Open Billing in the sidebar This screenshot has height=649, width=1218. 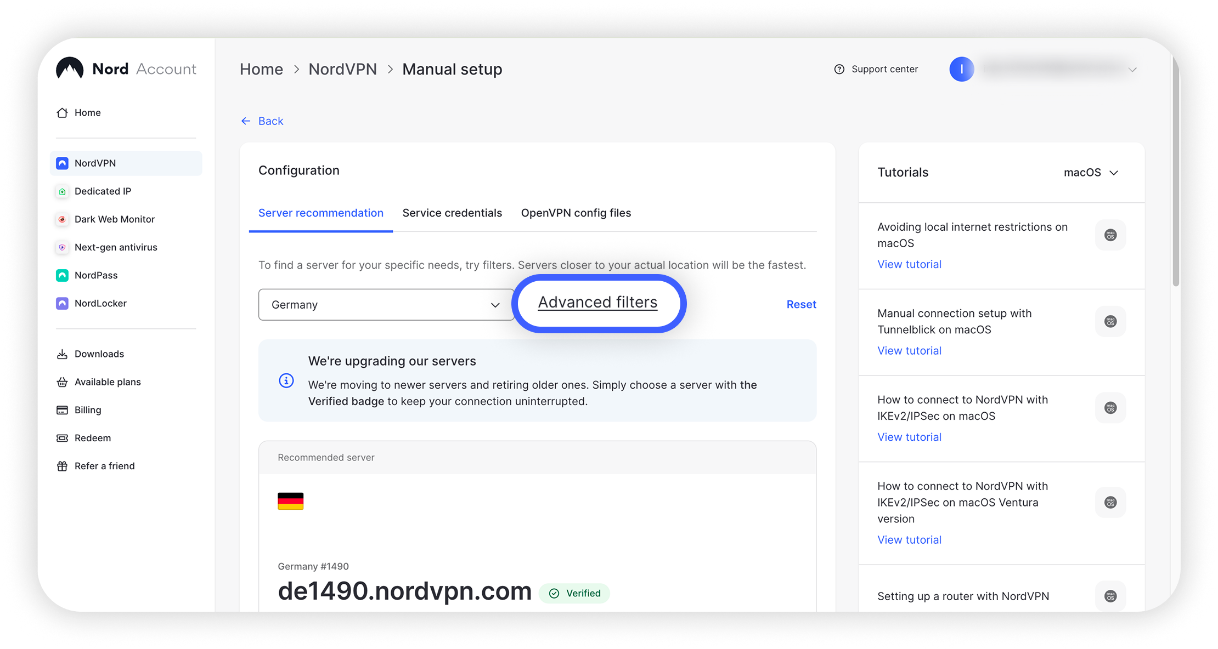pos(78,410)
